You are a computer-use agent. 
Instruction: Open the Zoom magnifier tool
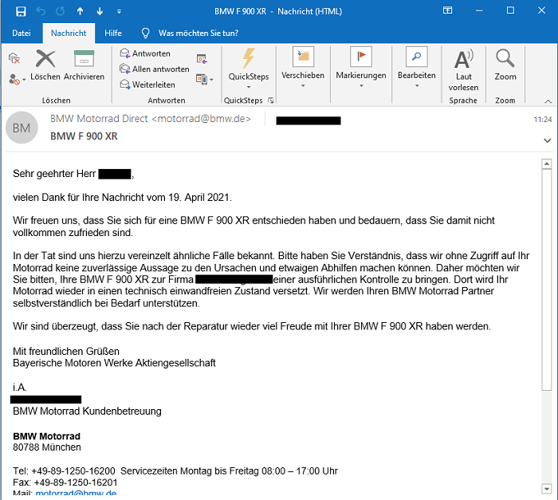pos(505,64)
